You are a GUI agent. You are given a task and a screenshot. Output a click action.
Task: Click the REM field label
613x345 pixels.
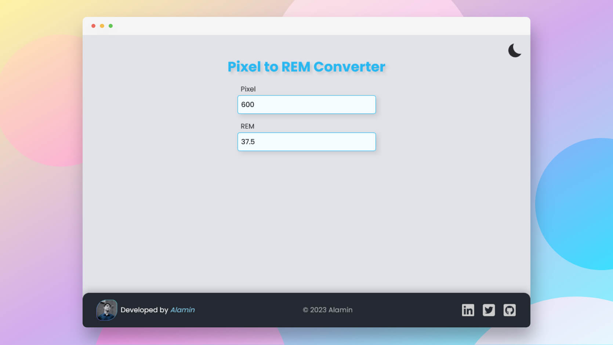coord(247,126)
